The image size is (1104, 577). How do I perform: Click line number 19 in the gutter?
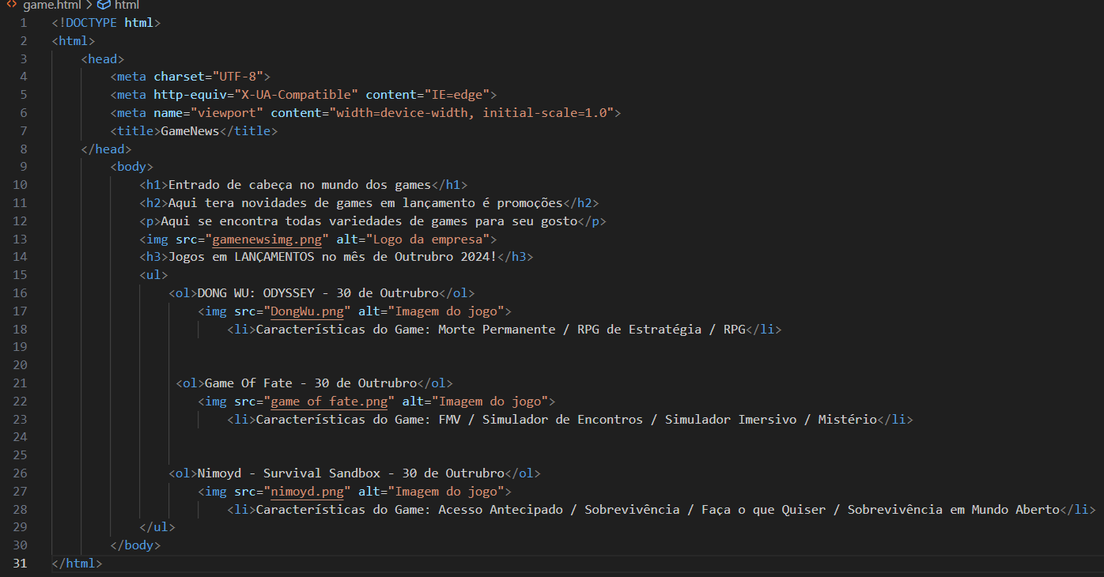click(x=20, y=347)
